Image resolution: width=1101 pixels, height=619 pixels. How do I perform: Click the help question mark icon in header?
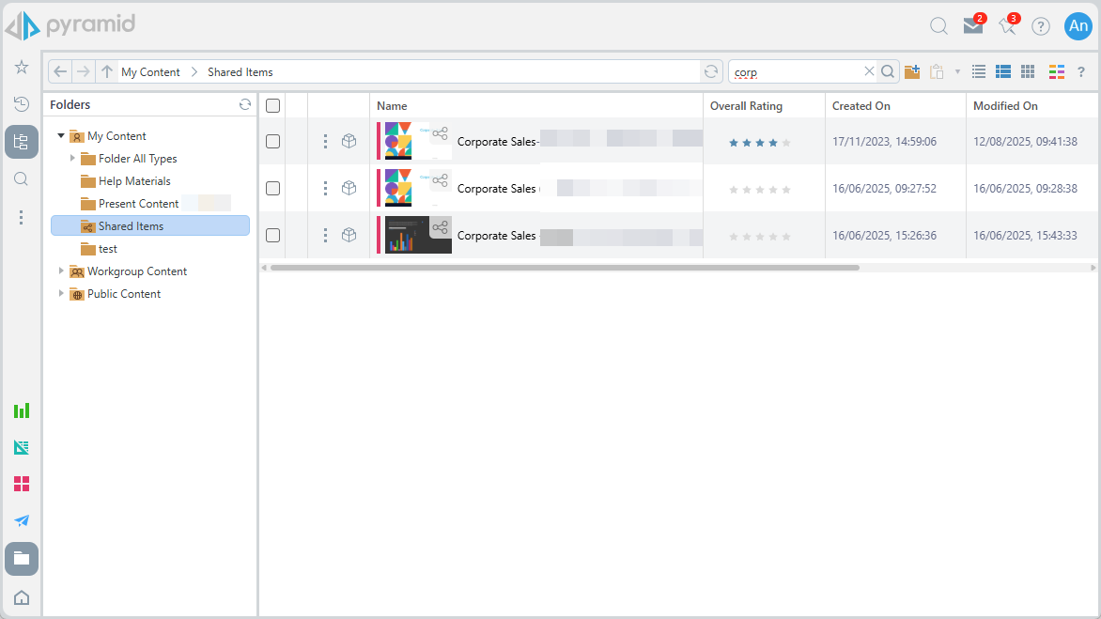[1041, 26]
